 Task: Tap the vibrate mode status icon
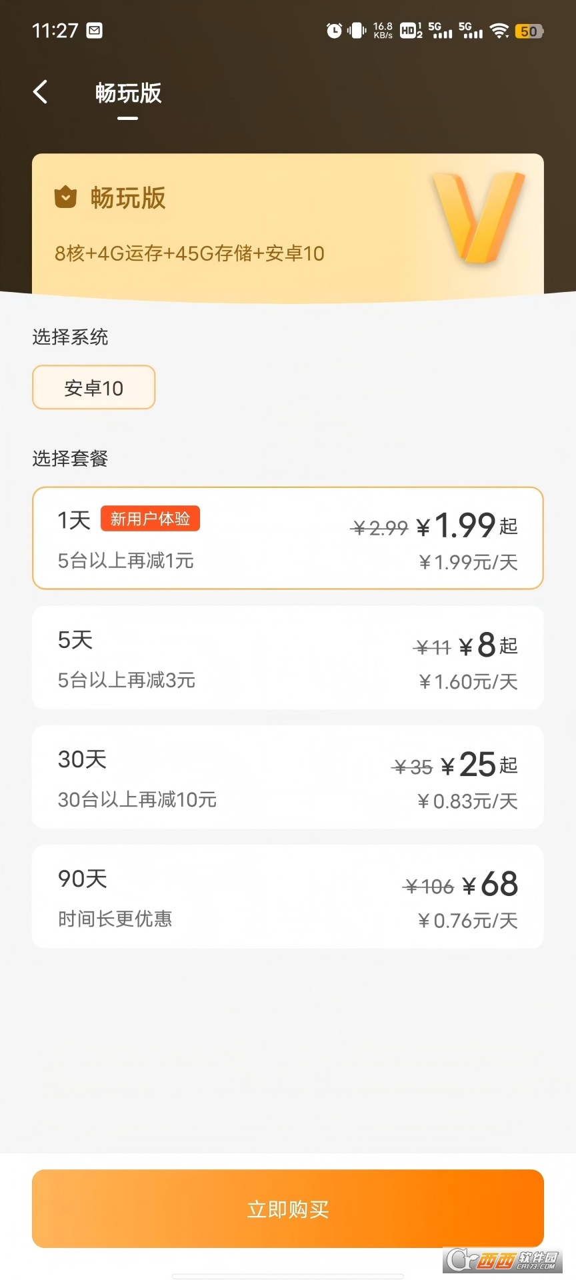click(357, 31)
